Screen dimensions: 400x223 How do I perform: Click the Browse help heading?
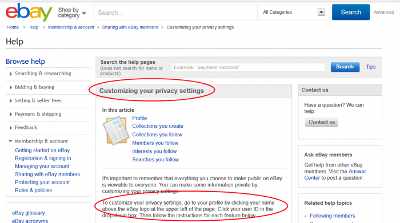pyautogui.click(x=25, y=62)
